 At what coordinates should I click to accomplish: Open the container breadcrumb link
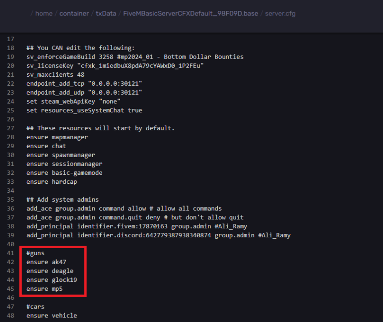[74, 13]
